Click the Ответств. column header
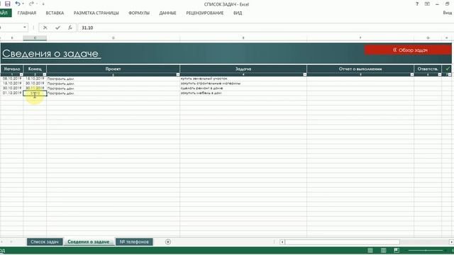Image resolution: width=454 pixels, height=255 pixels. pyautogui.click(x=428, y=69)
